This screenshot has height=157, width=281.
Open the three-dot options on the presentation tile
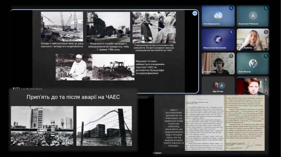click(195, 13)
